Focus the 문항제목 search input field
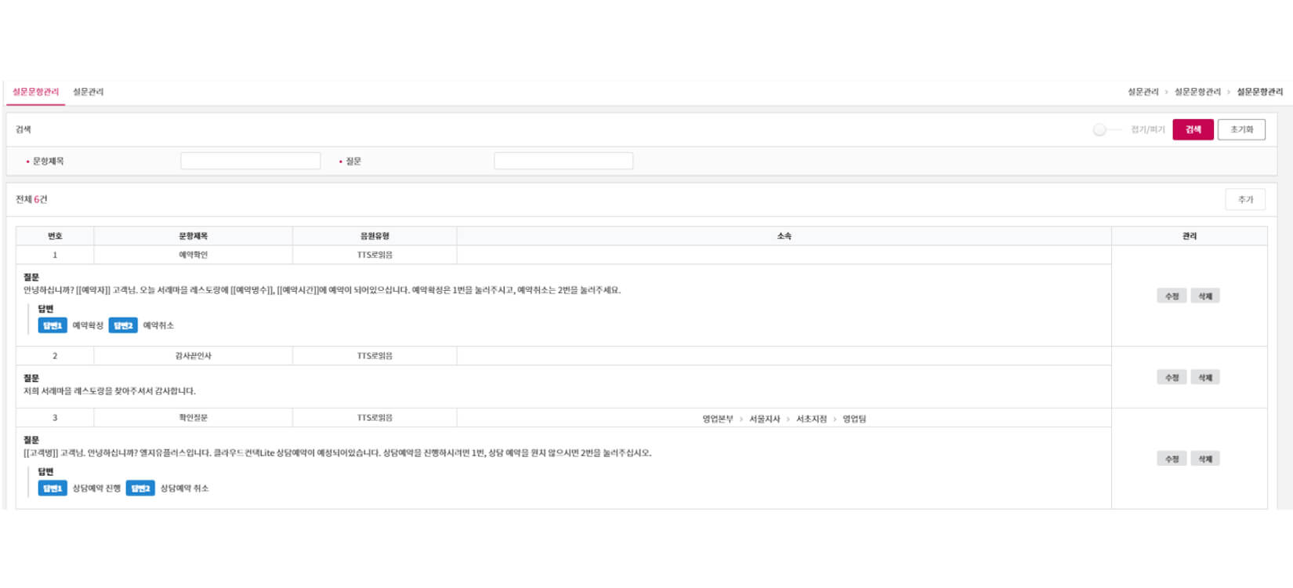1293x588 pixels. [x=250, y=161]
